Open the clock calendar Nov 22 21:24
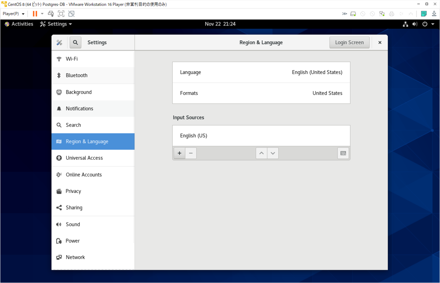 [x=220, y=24]
